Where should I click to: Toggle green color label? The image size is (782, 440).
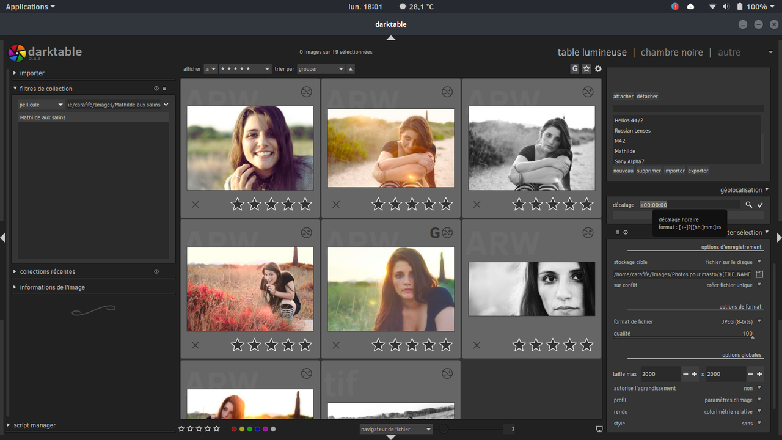tap(250, 429)
